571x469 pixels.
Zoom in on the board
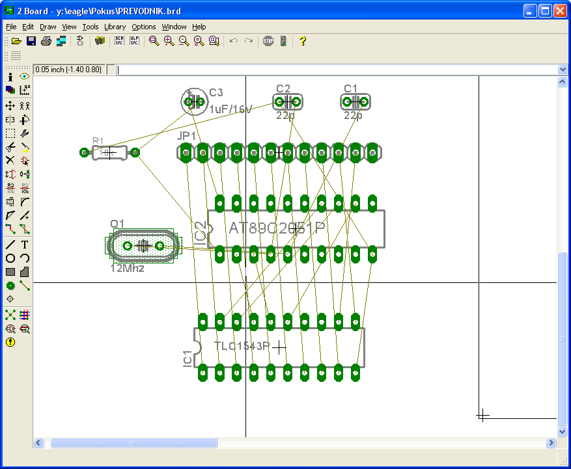point(169,41)
